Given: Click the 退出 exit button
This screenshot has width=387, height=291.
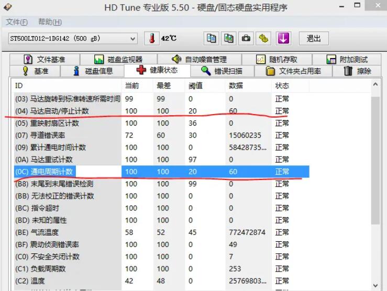Looking at the screenshot, I should pyautogui.click(x=314, y=39).
